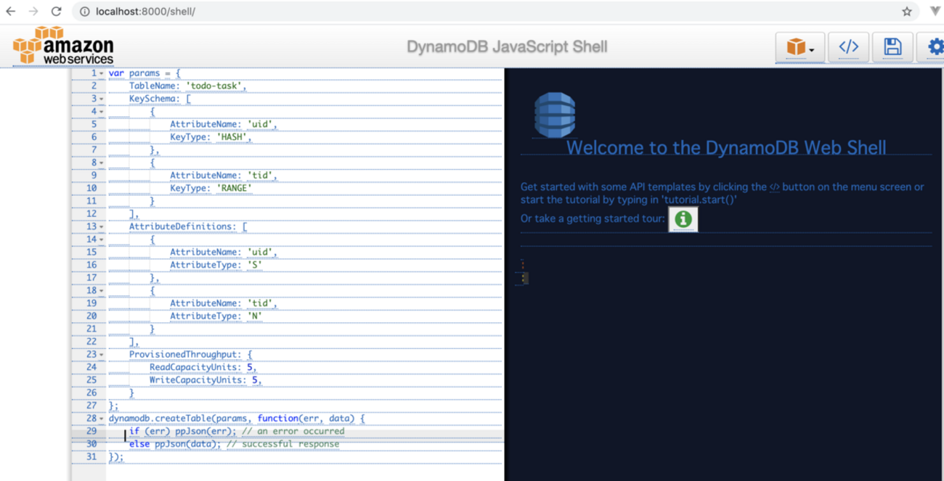Image resolution: width=944 pixels, height=481 pixels.
Task: Collapse the AttributeDefinitions fold arrow on line 13
Action: [102, 226]
